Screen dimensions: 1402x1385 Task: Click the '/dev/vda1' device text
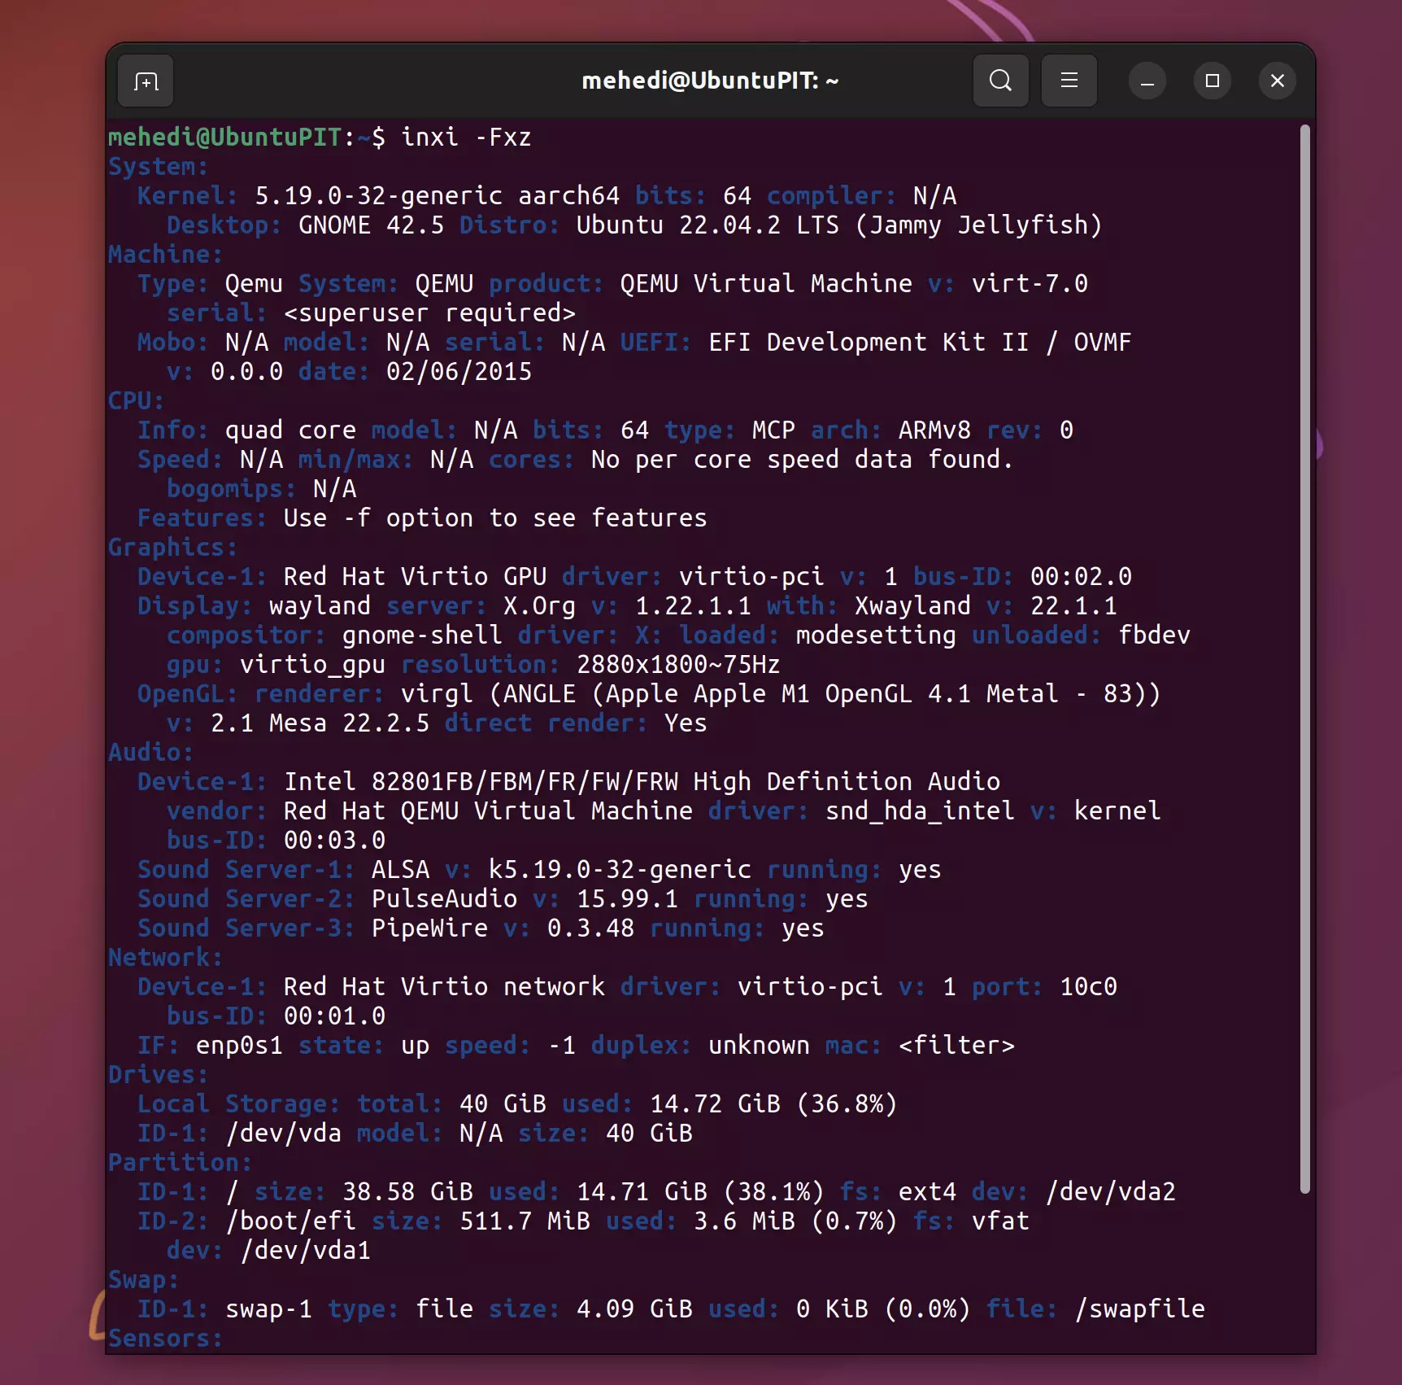[x=305, y=1250]
